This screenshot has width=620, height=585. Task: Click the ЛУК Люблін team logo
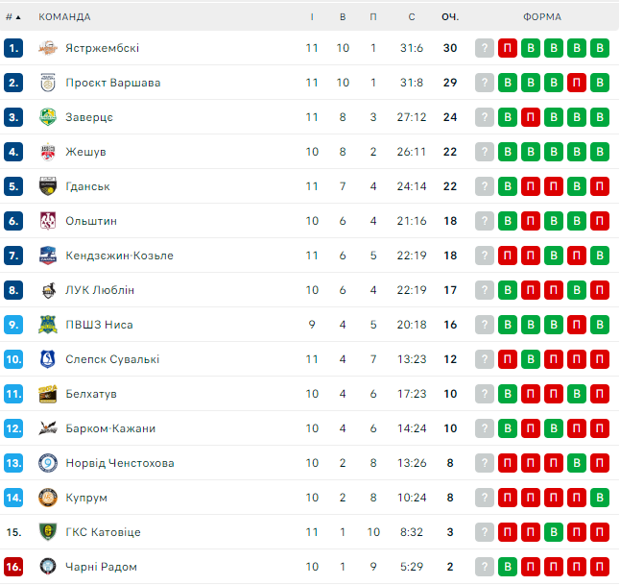[48, 290]
